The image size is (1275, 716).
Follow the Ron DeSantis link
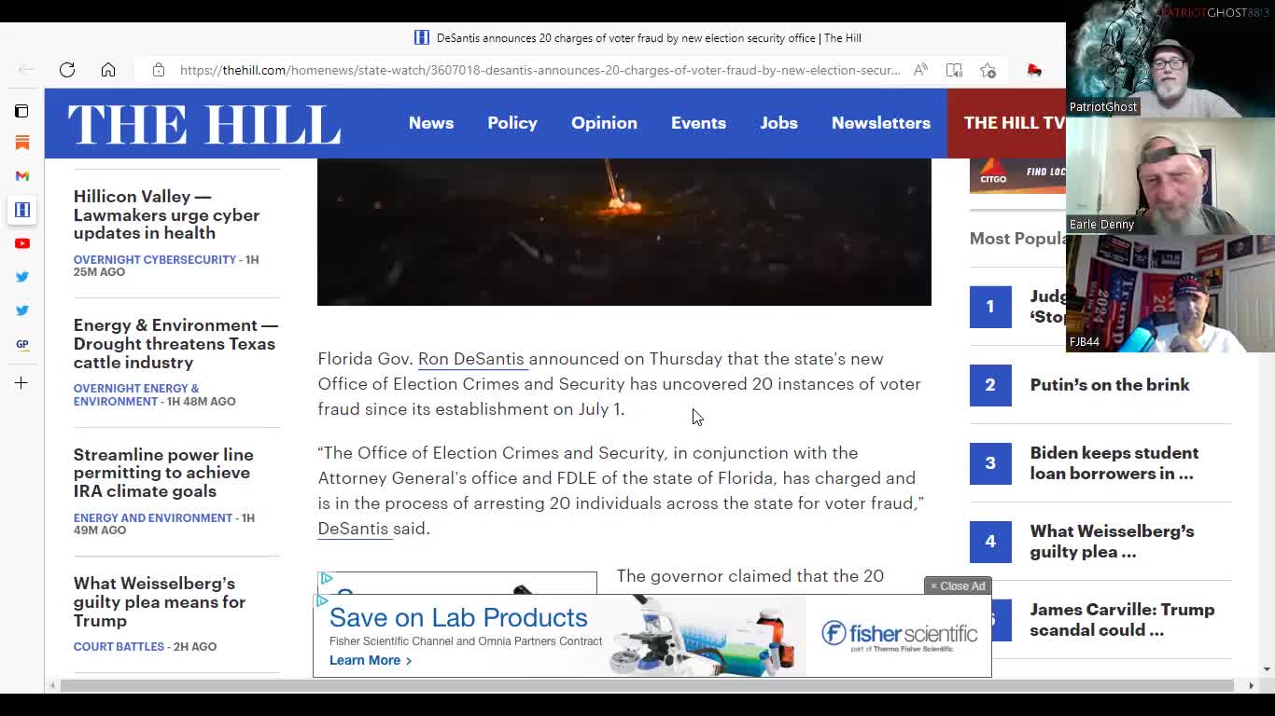click(x=471, y=359)
